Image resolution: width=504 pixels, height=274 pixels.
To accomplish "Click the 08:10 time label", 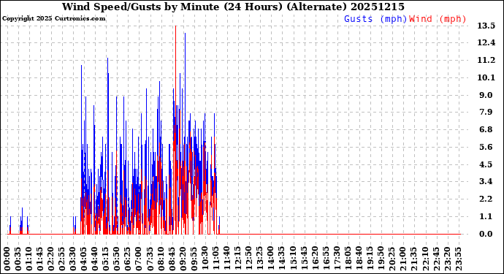I will click(x=161, y=259).
